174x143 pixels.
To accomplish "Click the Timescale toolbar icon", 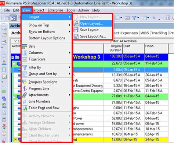I will (x=127, y=18).
